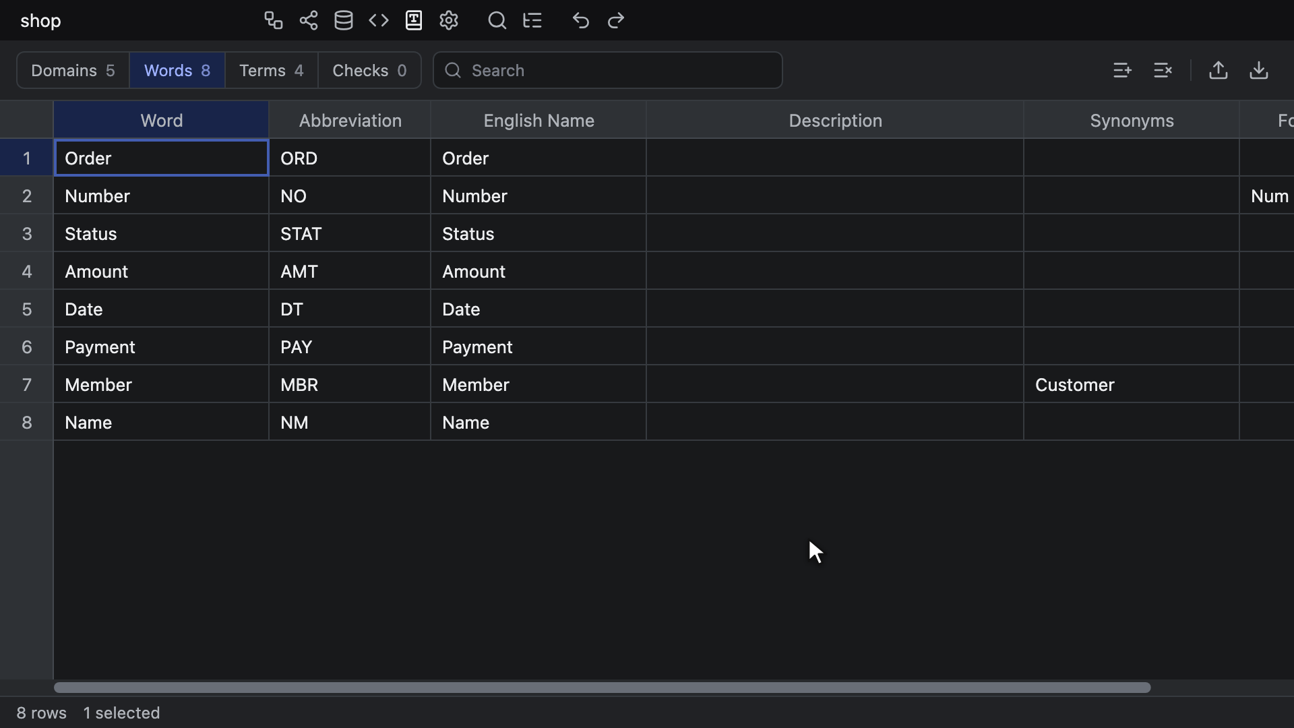
Task: Select the 'Member' cell in Word column
Action: pos(161,384)
